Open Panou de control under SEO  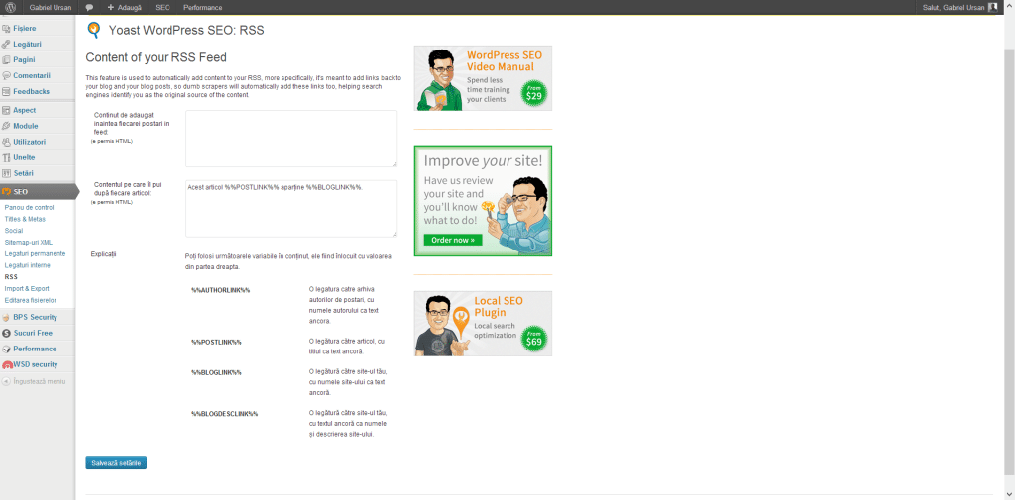point(29,208)
